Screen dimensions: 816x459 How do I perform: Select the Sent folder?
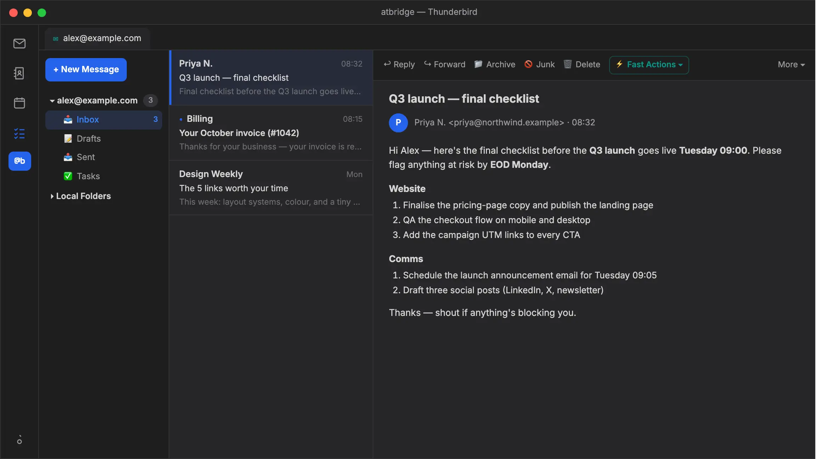104,157
